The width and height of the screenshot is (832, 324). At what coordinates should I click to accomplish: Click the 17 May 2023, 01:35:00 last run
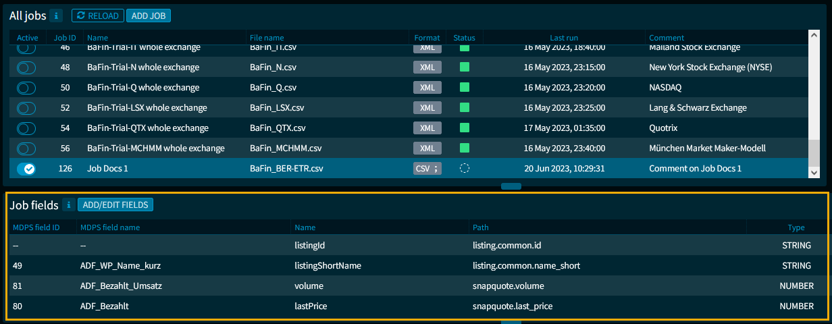pos(565,128)
